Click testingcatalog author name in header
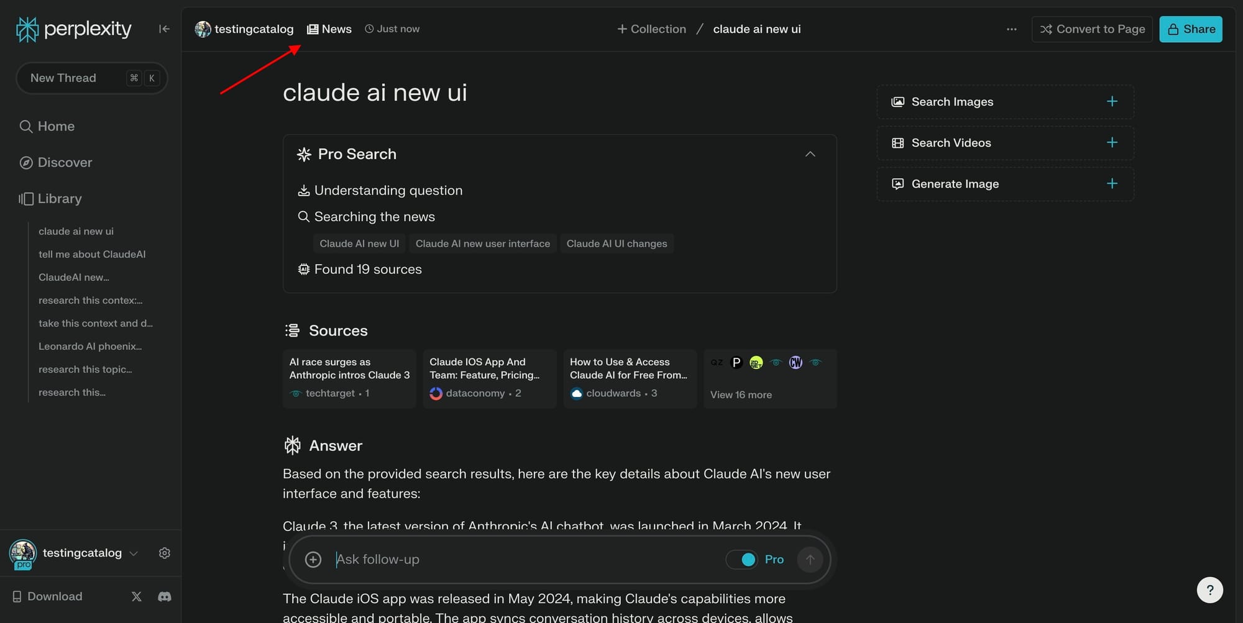 [254, 29]
